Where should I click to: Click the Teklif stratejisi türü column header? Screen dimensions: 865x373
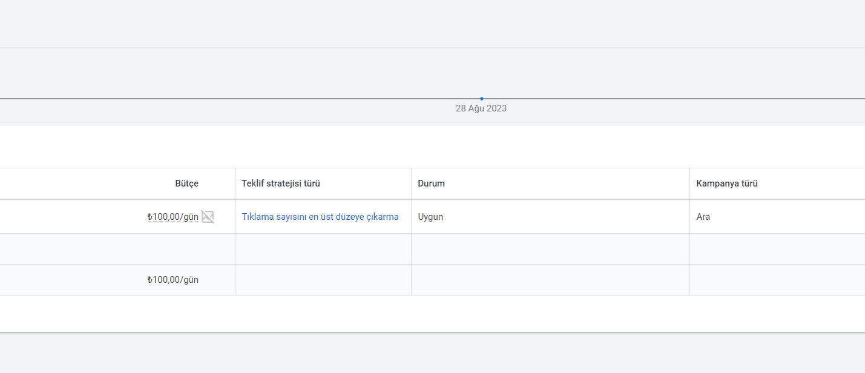(281, 183)
